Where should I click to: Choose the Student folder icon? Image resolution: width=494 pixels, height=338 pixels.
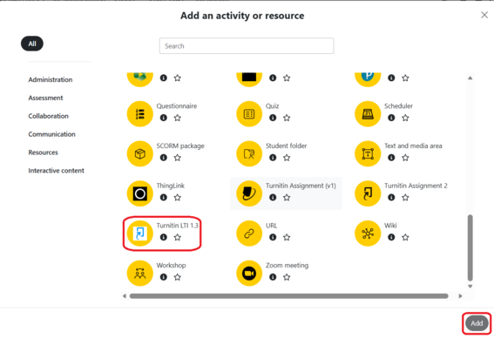(x=249, y=153)
